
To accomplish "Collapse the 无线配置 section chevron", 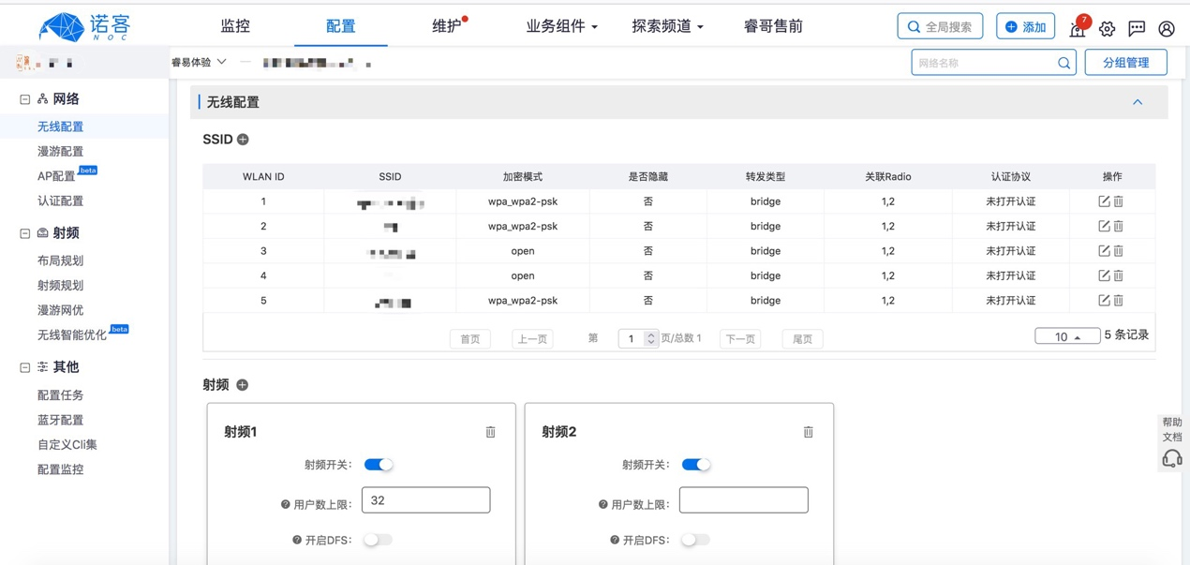I will click(1138, 102).
